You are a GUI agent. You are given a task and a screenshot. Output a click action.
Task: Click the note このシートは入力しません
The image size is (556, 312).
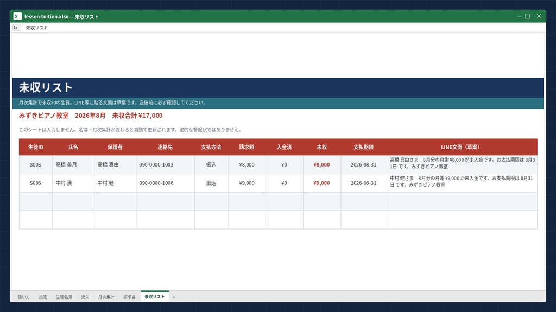pyautogui.click(x=130, y=130)
